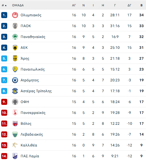Sort by the ΔΓ goal difference header

(129, 5)
